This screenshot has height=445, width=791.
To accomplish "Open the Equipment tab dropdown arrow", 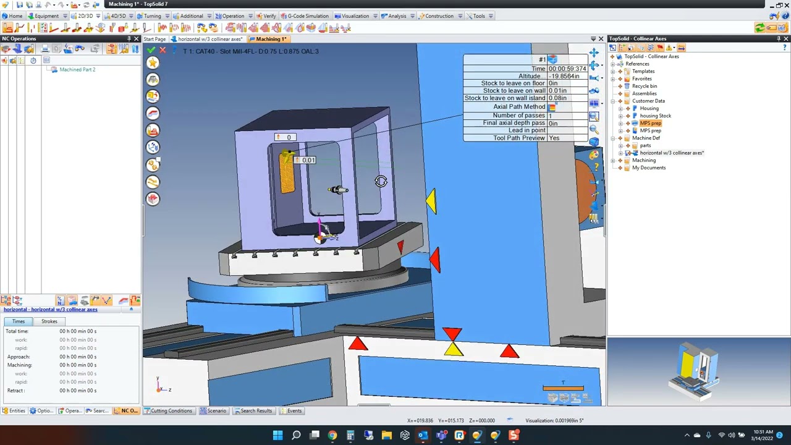I will coord(64,16).
